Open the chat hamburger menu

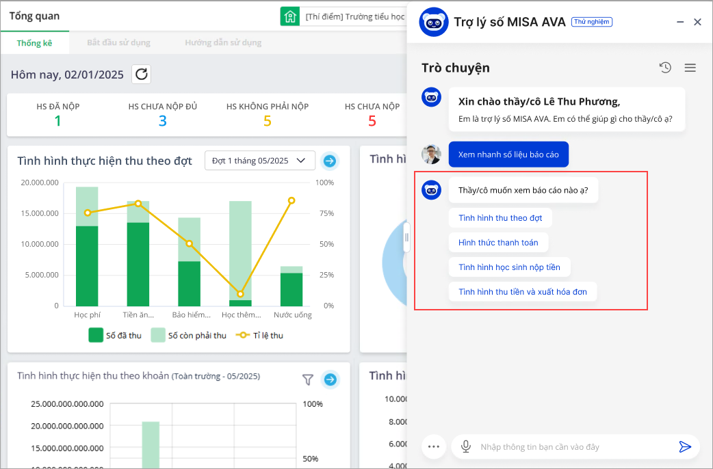tap(690, 68)
